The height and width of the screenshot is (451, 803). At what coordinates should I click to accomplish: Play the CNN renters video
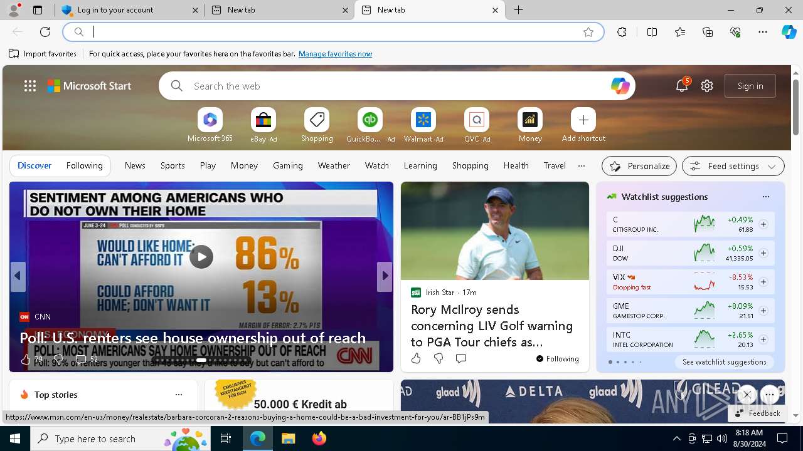201,257
